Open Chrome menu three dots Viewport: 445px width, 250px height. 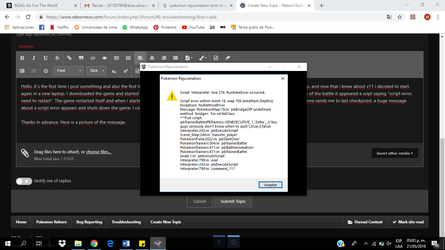pyautogui.click(x=438, y=17)
